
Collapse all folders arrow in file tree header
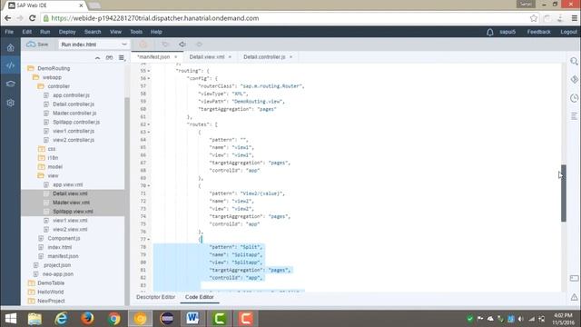(x=97, y=58)
